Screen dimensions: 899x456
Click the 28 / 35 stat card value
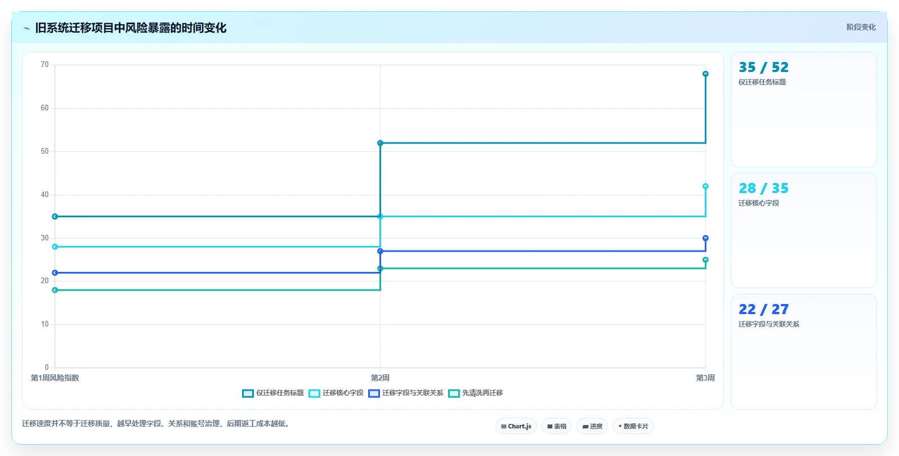763,189
